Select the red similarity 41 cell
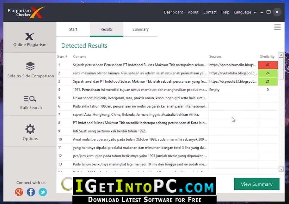Screen dimensions: 289x204 point(268,65)
